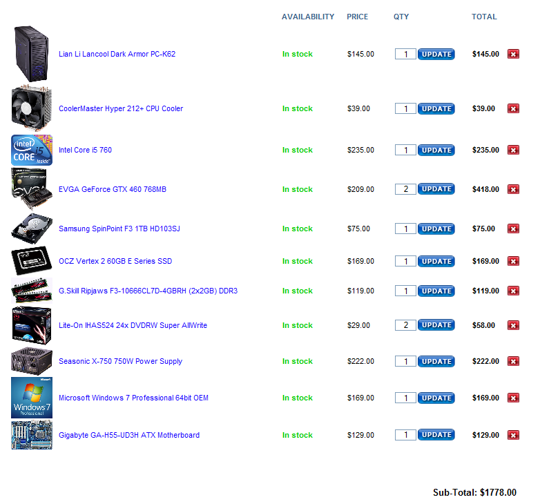540x504 pixels.
Task: Focus quantity field for Intel Core i5 760
Action: pos(405,150)
